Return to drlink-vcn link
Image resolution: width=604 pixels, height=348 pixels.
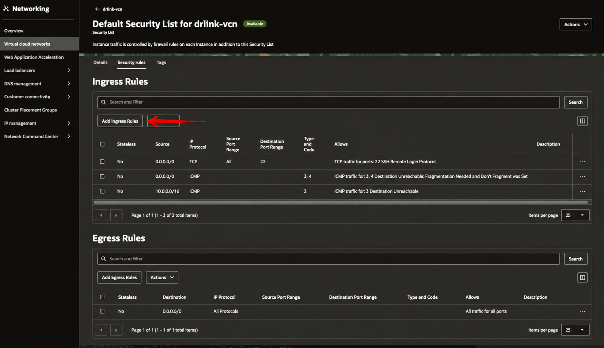click(x=113, y=9)
